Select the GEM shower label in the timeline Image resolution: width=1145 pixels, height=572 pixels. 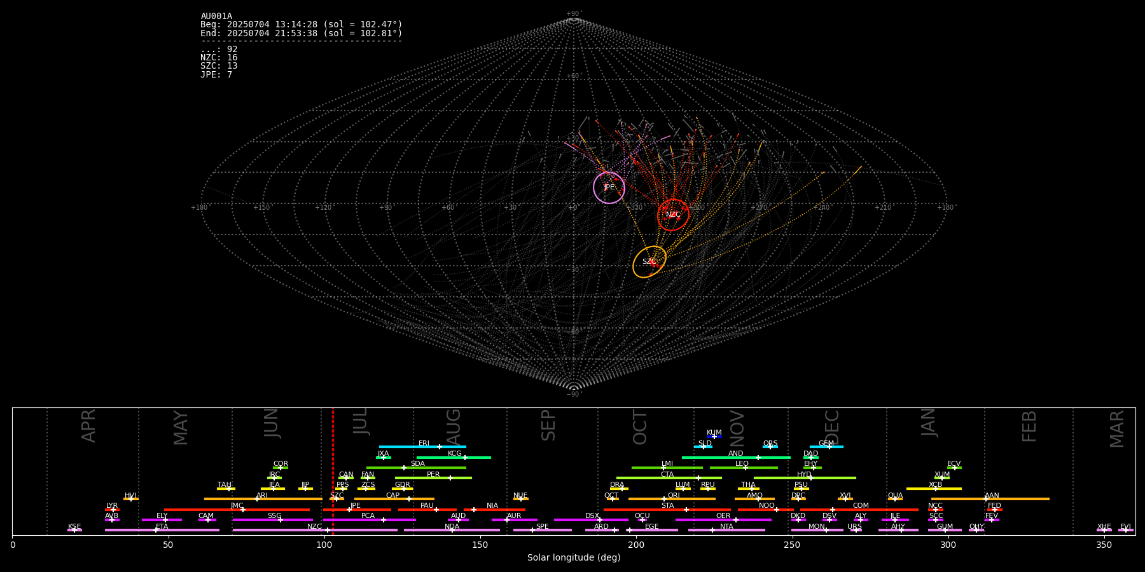(x=826, y=444)
